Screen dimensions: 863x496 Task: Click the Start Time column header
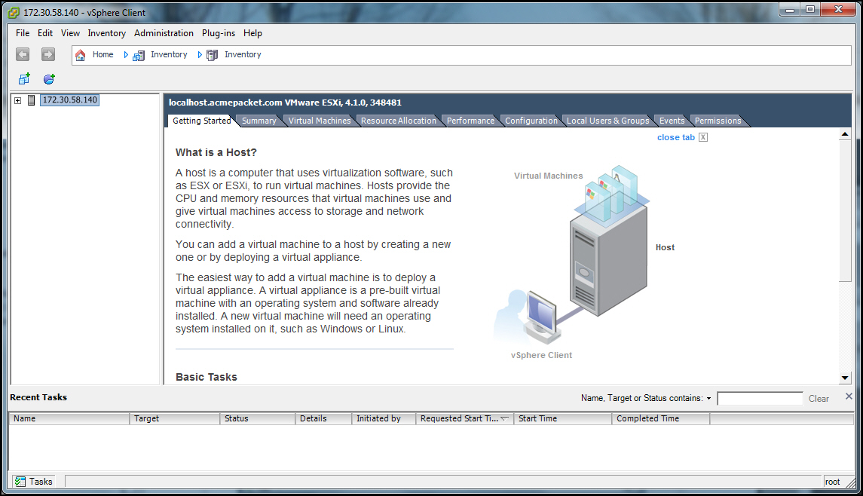[x=562, y=418]
